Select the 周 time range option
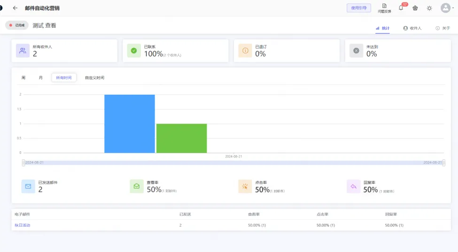 (x=23, y=78)
